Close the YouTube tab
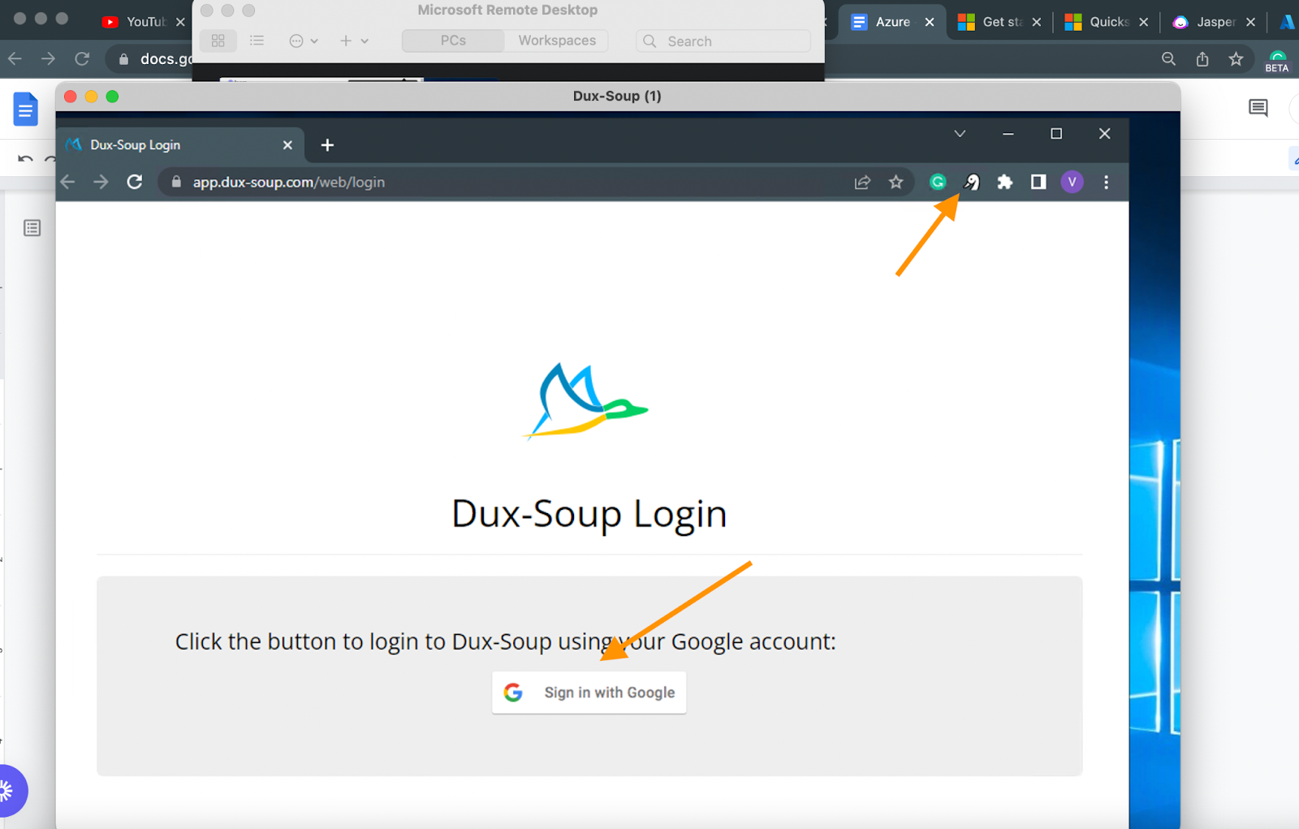 click(180, 22)
